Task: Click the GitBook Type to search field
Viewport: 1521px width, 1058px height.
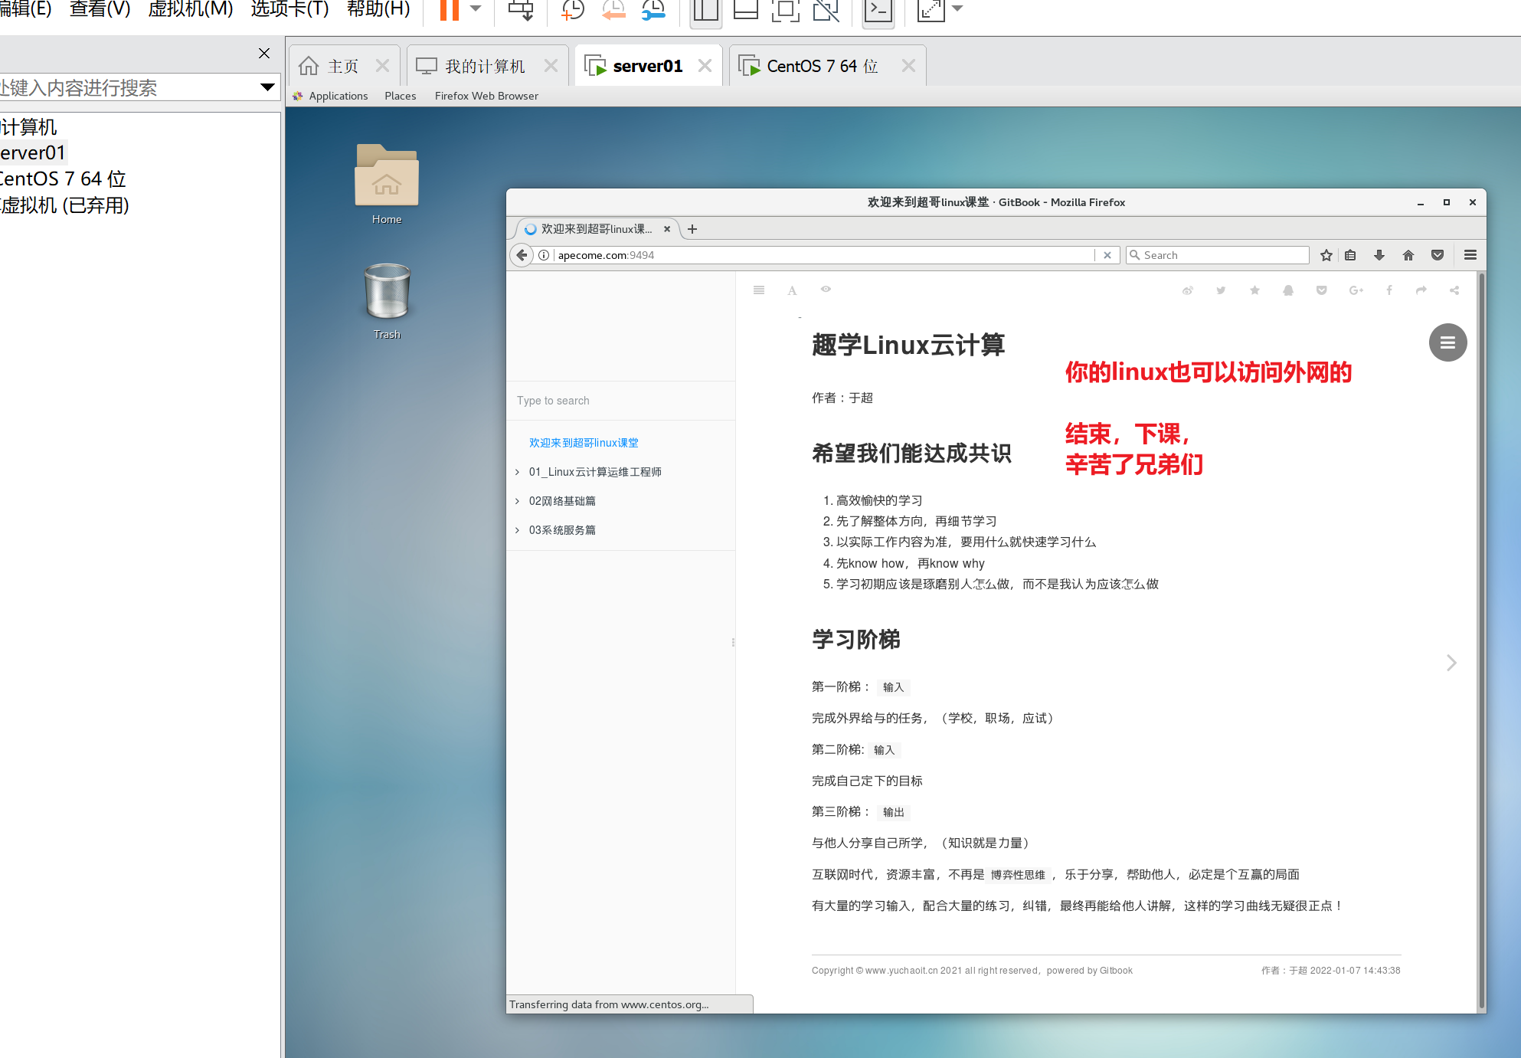Action: (x=620, y=401)
